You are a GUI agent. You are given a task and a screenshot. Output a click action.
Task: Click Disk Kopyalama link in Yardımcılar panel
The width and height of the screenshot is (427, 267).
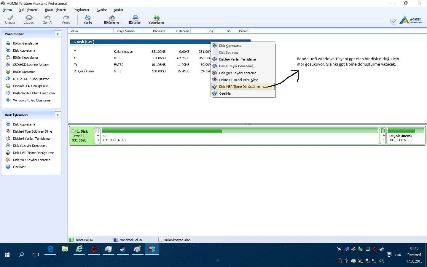(x=24, y=50)
